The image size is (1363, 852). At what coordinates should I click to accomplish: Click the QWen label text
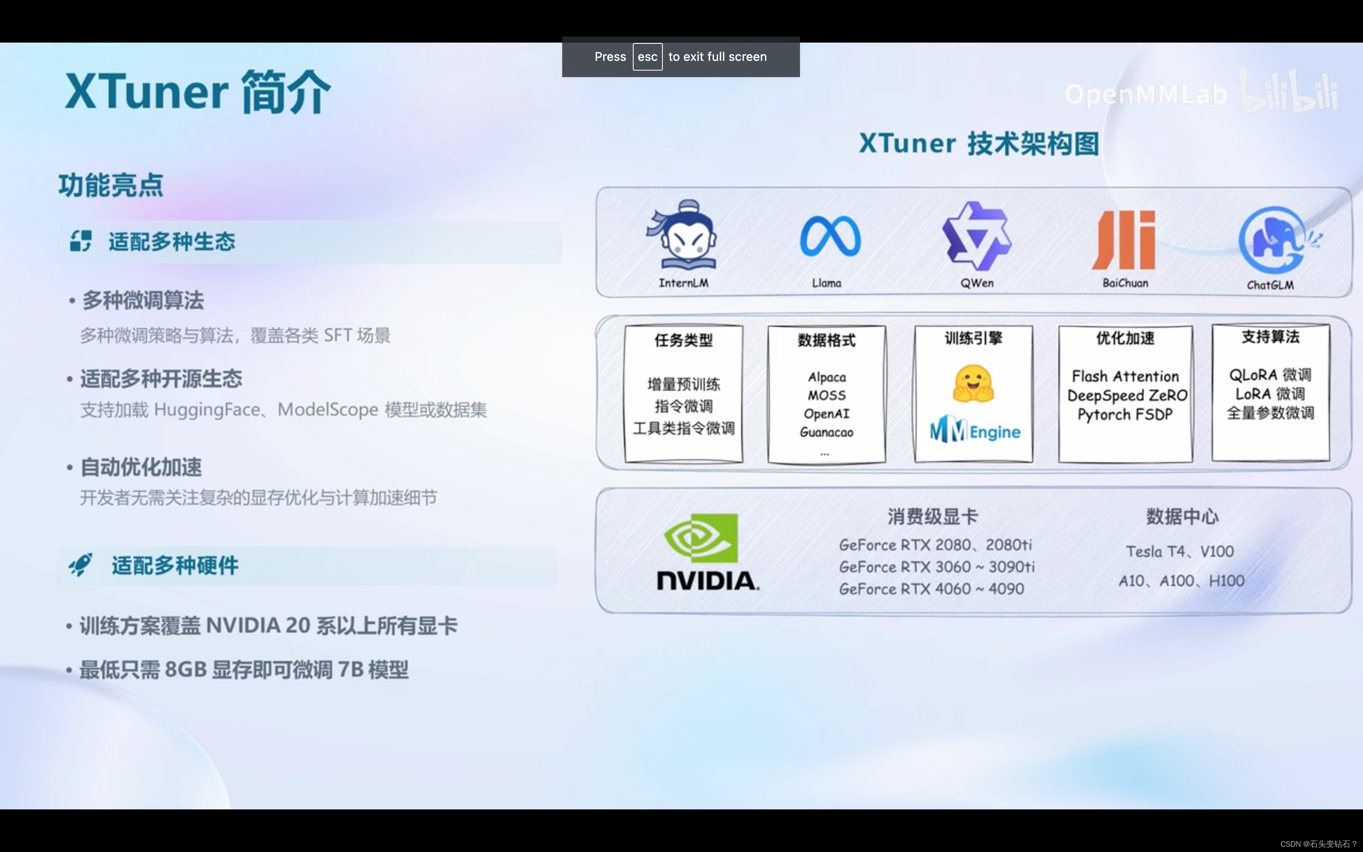click(x=977, y=283)
